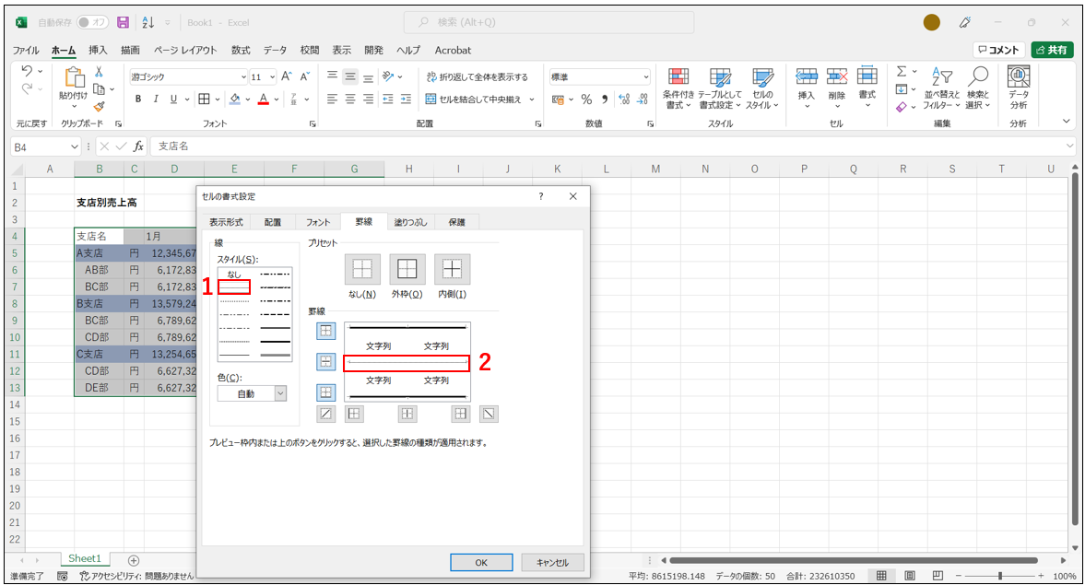Increase font size with the larger A icon
The height and width of the screenshot is (585, 1085).
pyautogui.click(x=287, y=76)
